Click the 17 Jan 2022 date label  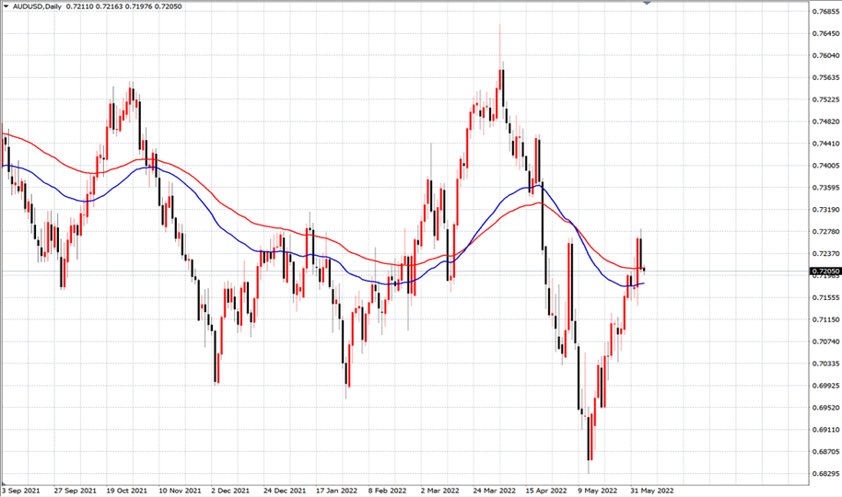tap(336, 491)
